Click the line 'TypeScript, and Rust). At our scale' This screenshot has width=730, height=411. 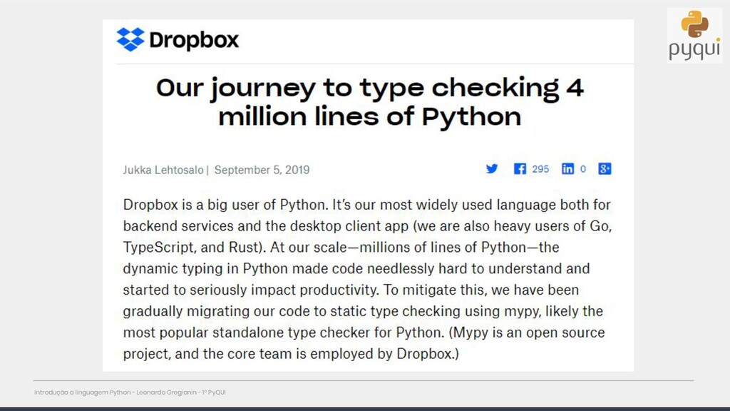point(341,247)
